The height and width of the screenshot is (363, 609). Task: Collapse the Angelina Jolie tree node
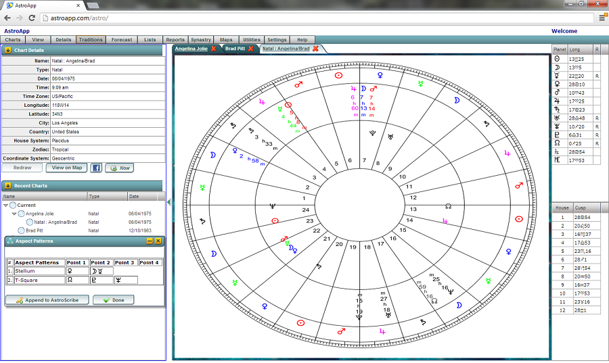pyautogui.click(x=14, y=214)
